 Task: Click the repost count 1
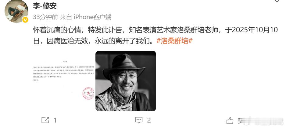point(55,120)
